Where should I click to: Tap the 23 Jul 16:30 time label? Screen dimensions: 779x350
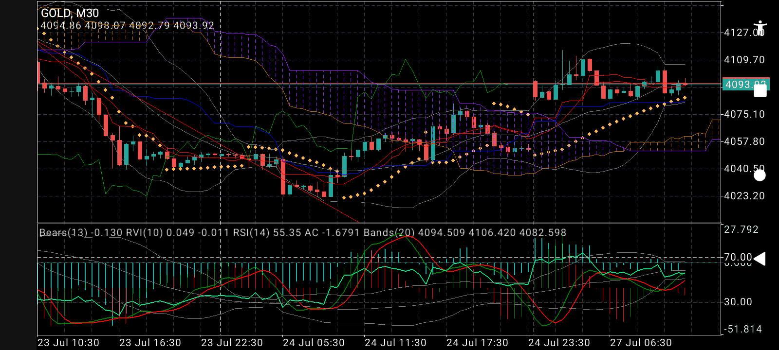(x=150, y=343)
